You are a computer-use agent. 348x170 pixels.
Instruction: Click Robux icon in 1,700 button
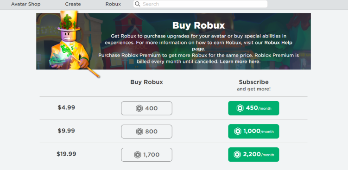click(137, 155)
